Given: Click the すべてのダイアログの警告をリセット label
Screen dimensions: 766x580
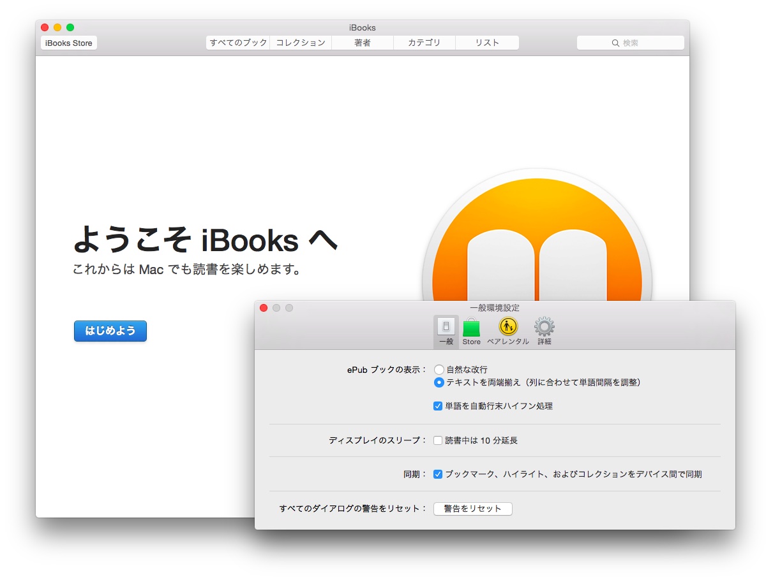Looking at the screenshot, I should tap(353, 509).
